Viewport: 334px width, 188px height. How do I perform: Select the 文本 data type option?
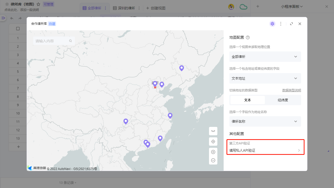247,100
